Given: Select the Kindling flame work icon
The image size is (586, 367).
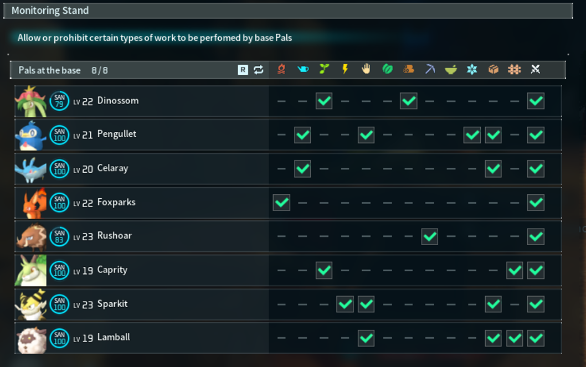Looking at the screenshot, I should coord(281,70).
